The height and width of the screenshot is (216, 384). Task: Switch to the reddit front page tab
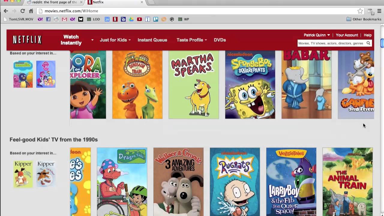pos(54,2)
